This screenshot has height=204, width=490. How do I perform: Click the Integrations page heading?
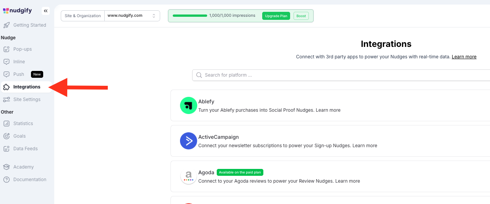[x=386, y=44]
